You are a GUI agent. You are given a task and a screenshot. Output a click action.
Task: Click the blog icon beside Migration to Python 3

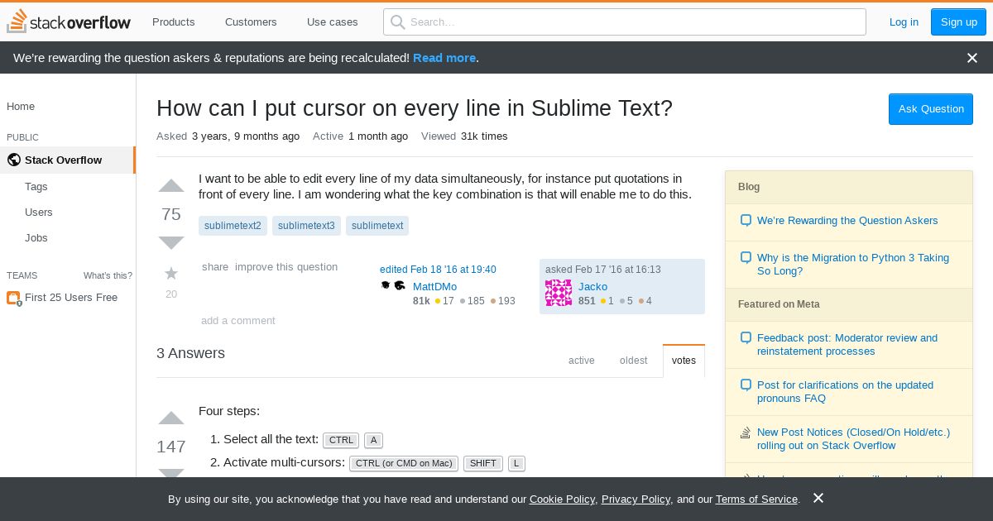[746, 258]
